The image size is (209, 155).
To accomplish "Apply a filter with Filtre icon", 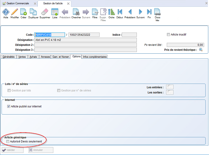I will 95,13.
